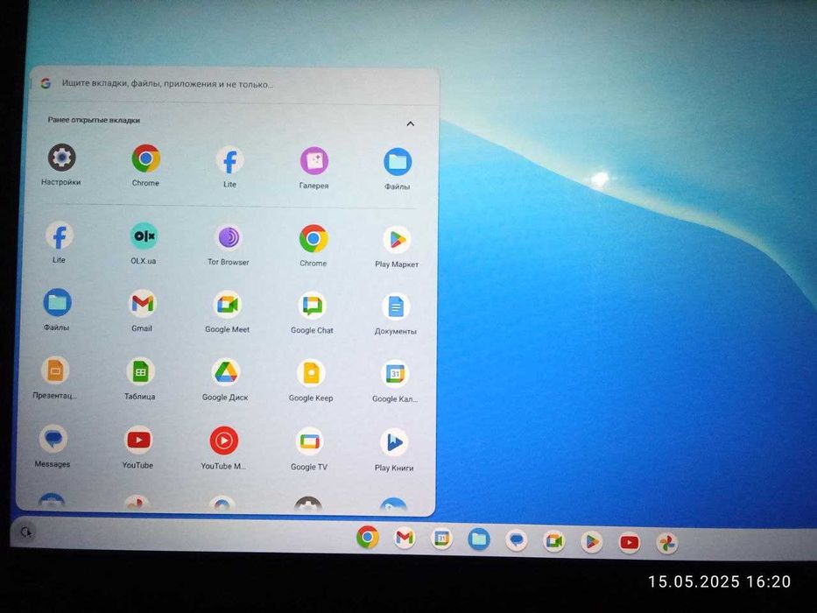Open Google Calendar from the shelf
This screenshot has width=817, height=613.
pyautogui.click(x=442, y=539)
